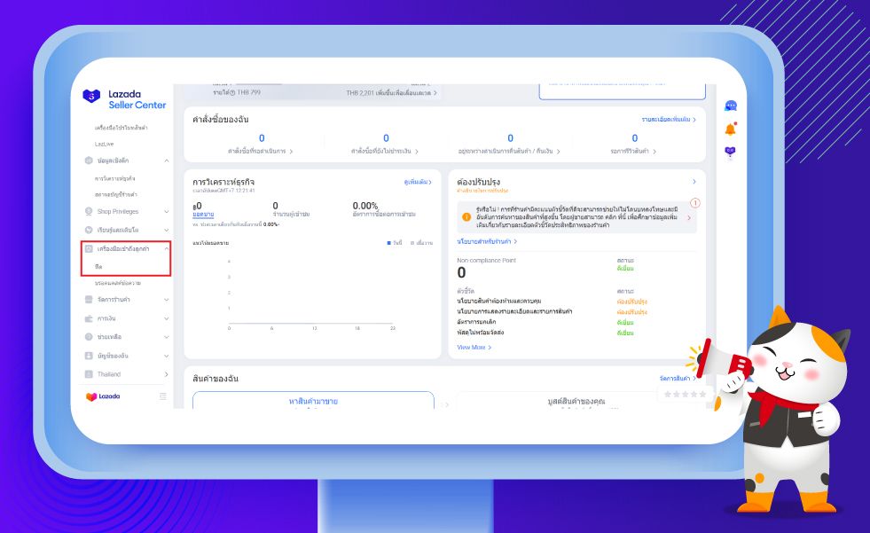Screen dimensions: 870x533
Task: Open the นโยบายสำหรับร้านค้า link
Action: tap(487, 242)
